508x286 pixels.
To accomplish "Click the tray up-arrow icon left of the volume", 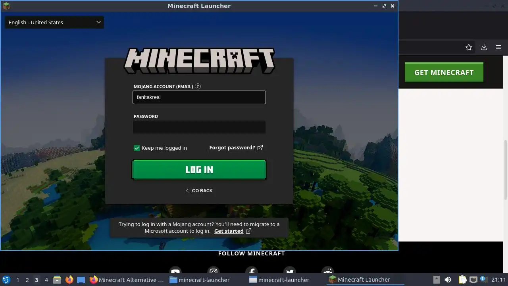I will [436, 279].
